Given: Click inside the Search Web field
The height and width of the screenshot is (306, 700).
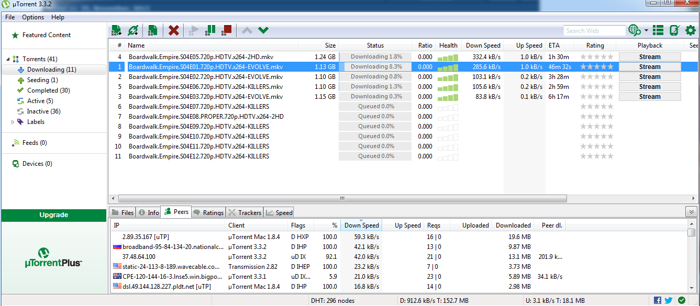Looking at the screenshot, I should point(594,31).
